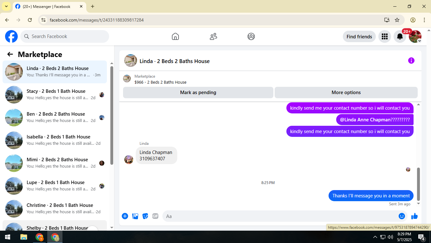Click the taskbar volume icon

[390, 237]
